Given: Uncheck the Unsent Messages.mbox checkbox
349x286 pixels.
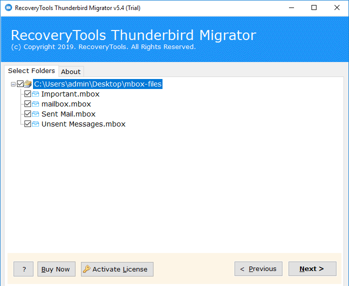Looking at the screenshot, I should pyautogui.click(x=27, y=124).
